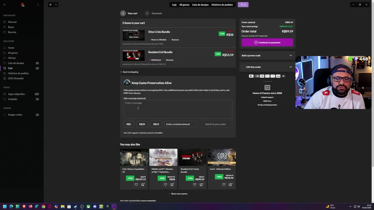374x210 pixels.
Task: Select the Payments step
Action: coord(153,13)
